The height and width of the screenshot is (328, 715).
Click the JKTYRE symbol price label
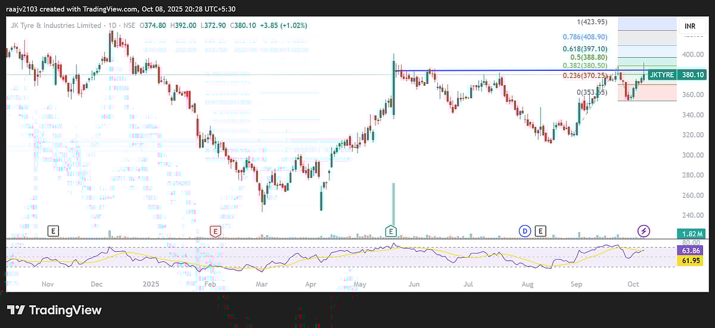pyautogui.click(x=661, y=75)
